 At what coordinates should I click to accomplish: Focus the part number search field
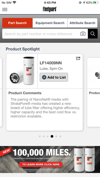coord(41,34)
